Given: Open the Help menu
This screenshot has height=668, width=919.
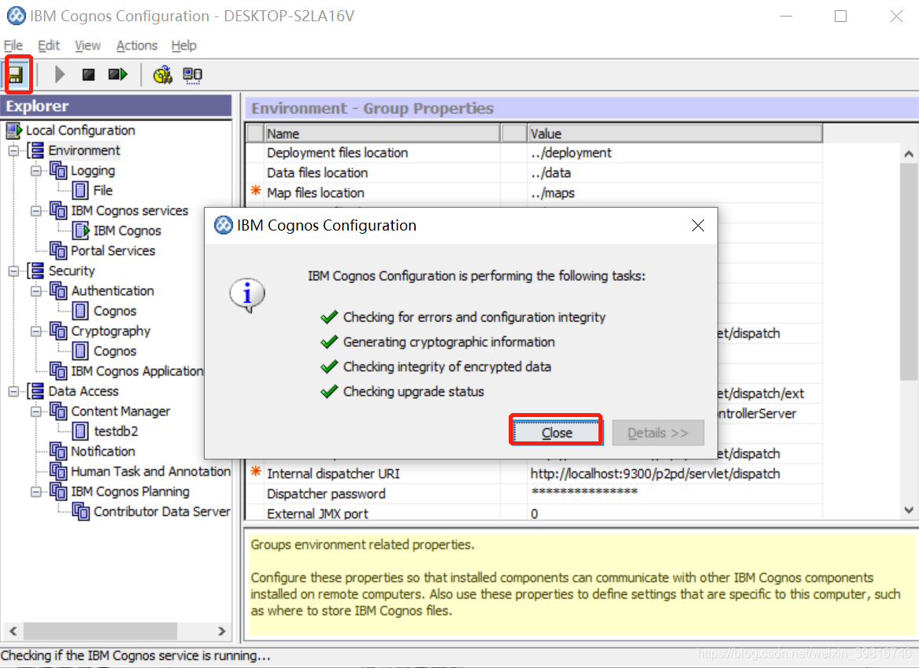Looking at the screenshot, I should (x=184, y=46).
